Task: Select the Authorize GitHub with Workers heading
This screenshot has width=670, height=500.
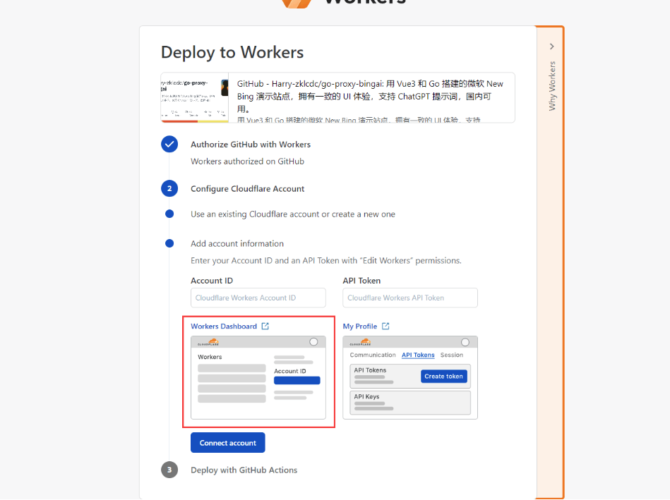Action: pyautogui.click(x=251, y=145)
